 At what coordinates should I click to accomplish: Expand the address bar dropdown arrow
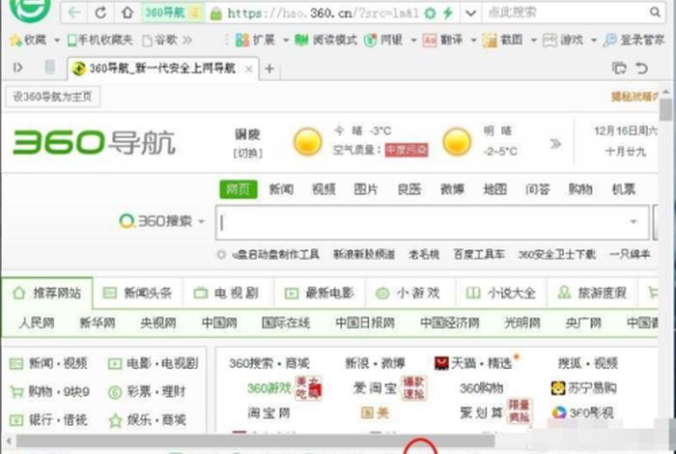click(471, 13)
